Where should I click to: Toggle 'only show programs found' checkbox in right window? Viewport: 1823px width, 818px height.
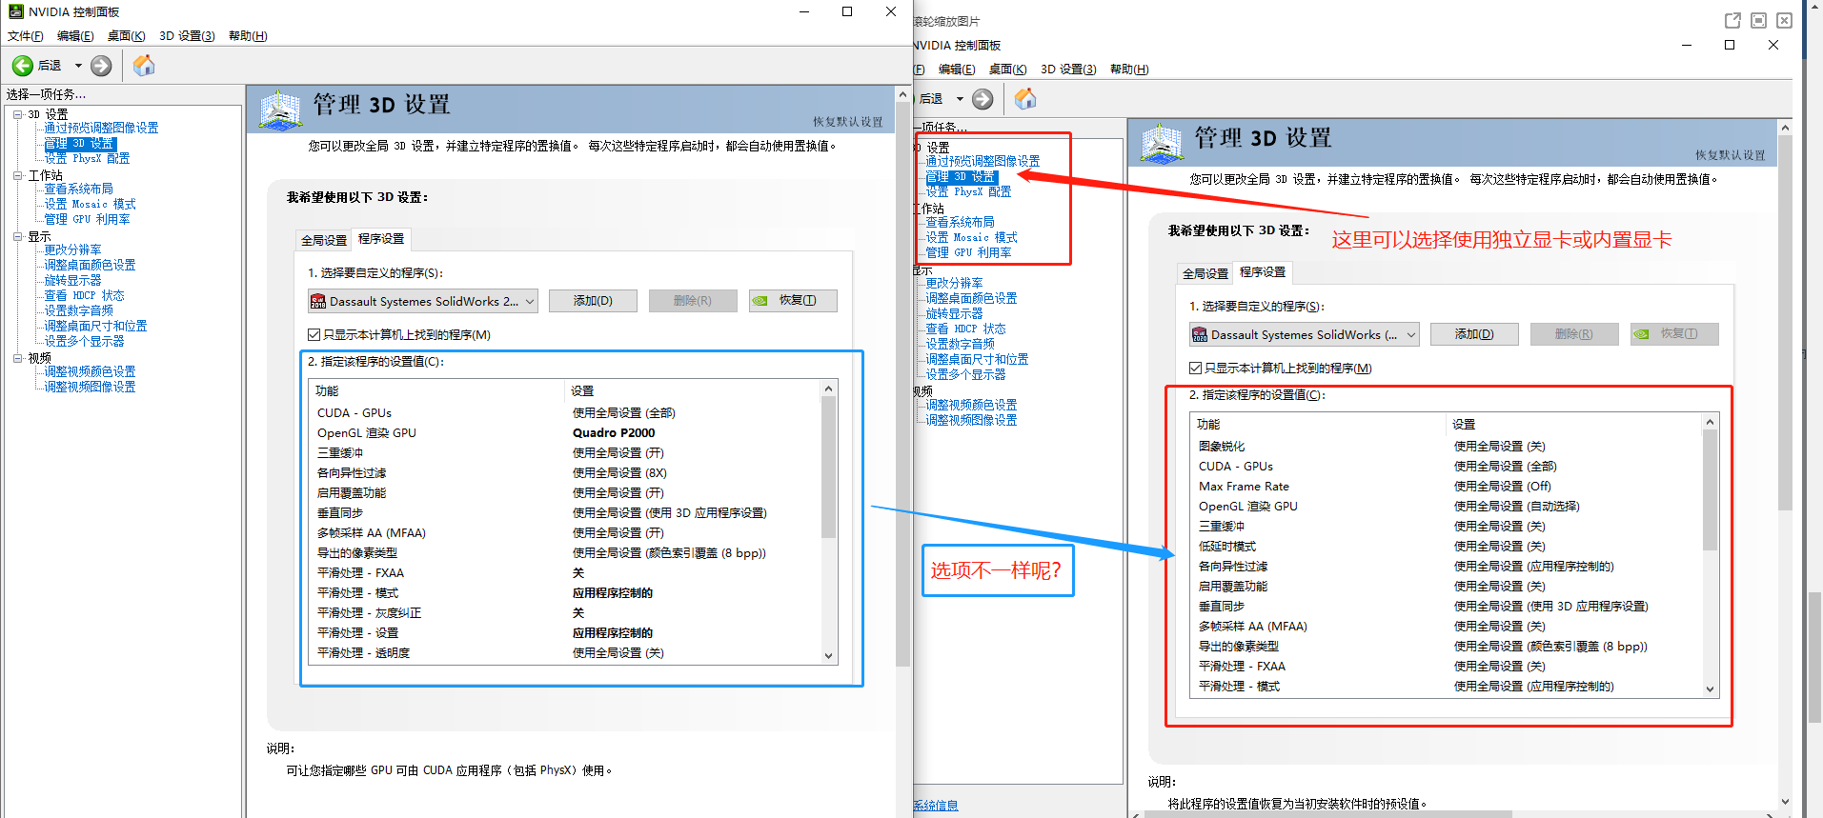click(x=1195, y=368)
